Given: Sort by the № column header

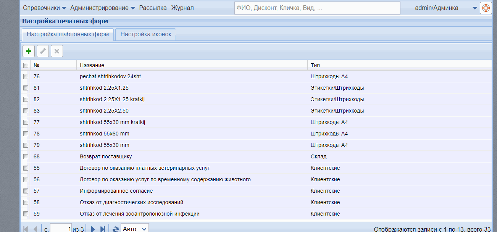Looking at the screenshot, I should pos(53,65).
